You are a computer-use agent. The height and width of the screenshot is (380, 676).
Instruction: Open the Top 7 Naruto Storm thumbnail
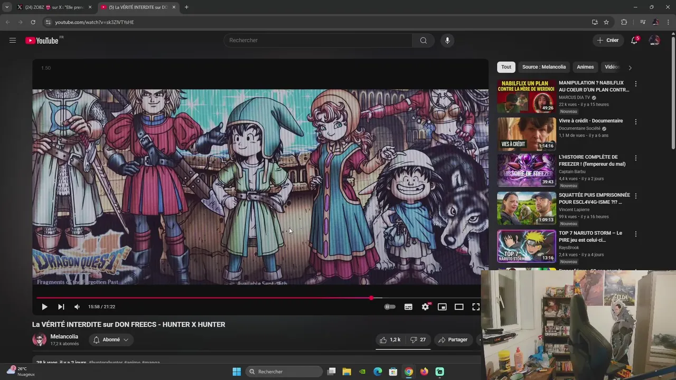[527, 246]
